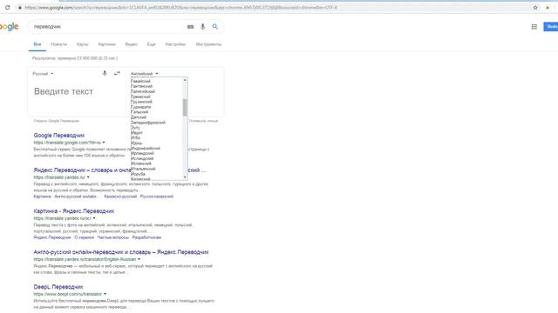This screenshot has width=558, height=313.
Task: Click the language list scroll-up arrow
Action: pos(185,80)
